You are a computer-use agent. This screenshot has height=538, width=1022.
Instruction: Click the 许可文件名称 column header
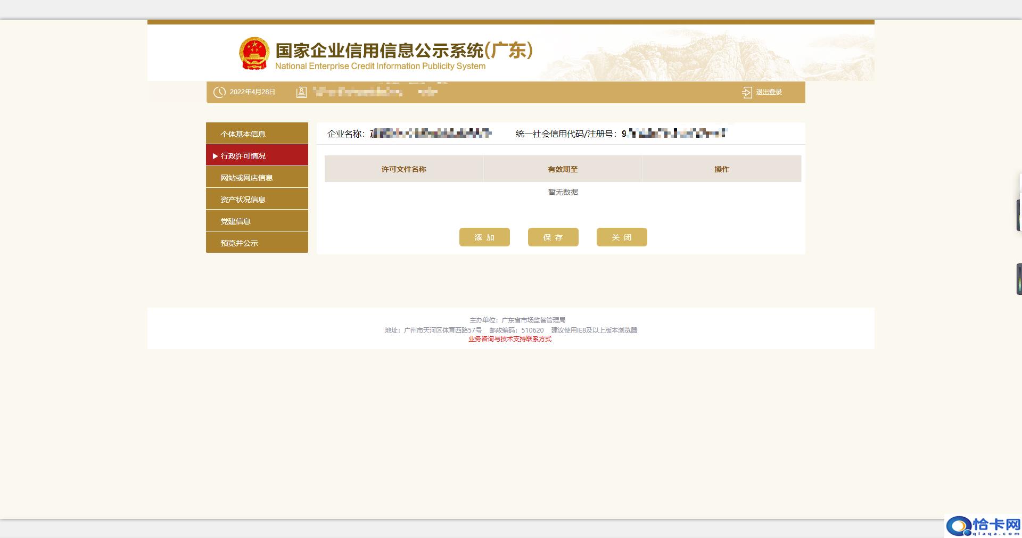pyautogui.click(x=403, y=169)
